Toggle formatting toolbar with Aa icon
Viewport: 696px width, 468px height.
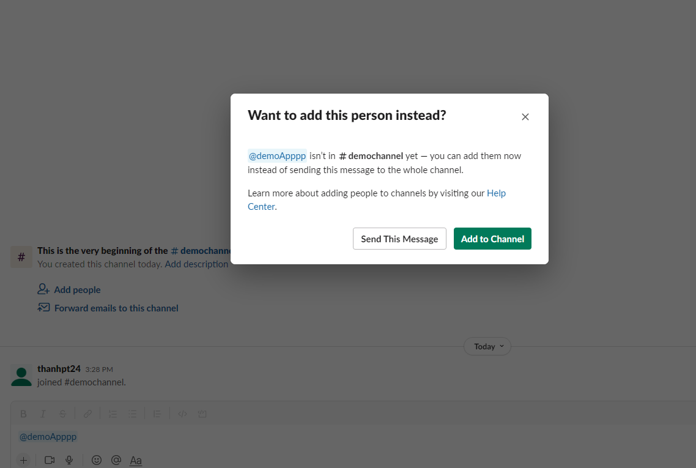[x=136, y=461]
